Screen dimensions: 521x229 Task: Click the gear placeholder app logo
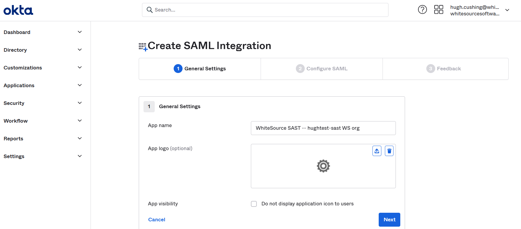pyautogui.click(x=323, y=166)
